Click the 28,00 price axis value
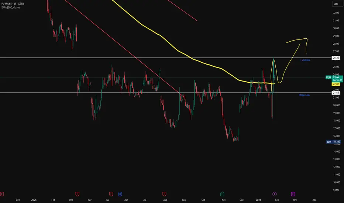Viewport: 344px width, 203px height. tap(336, 44)
